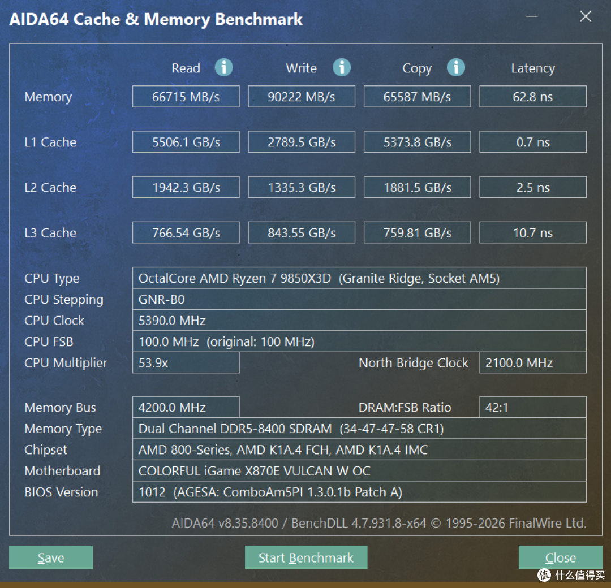Click the AIDA64 Cache & Memory Benchmark title
This screenshot has height=588, width=611.
(x=156, y=19)
